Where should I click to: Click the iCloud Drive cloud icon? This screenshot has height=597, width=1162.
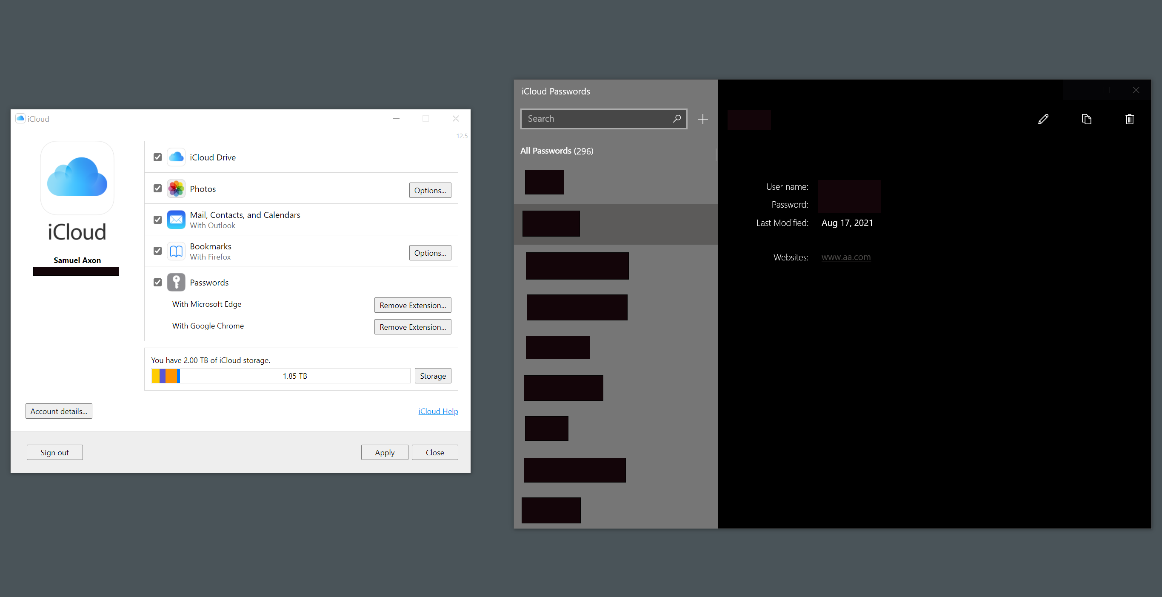coord(176,157)
